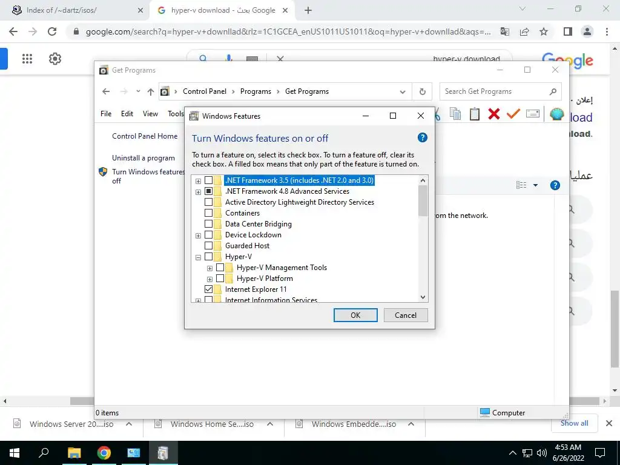620x465 pixels.
Task: Confirm with the OK button
Action: (x=355, y=315)
